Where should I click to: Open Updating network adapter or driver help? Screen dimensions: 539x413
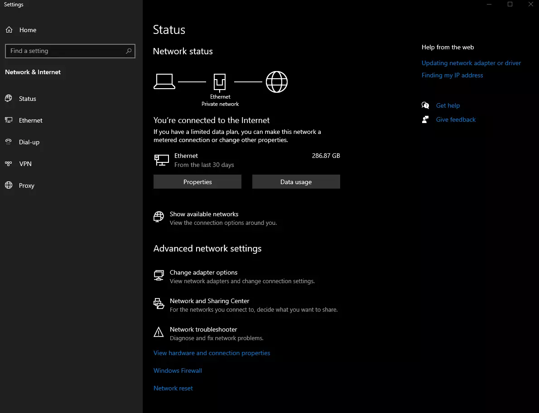pyautogui.click(x=471, y=63)
